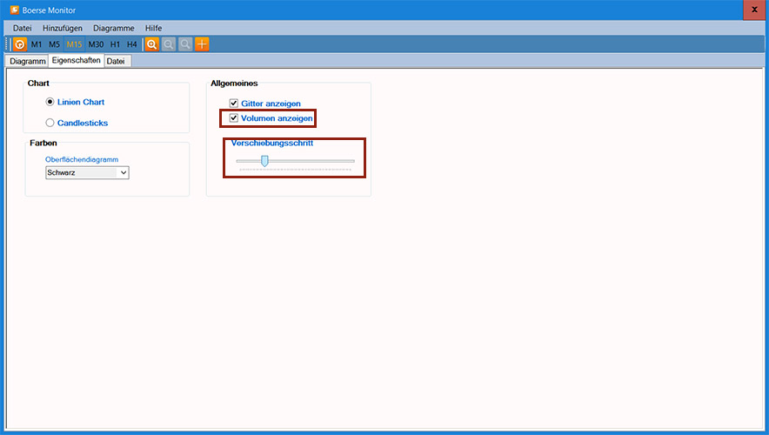769x435 pixels.
Task: Select the M15 timeframe
Action: coord(74,44)
